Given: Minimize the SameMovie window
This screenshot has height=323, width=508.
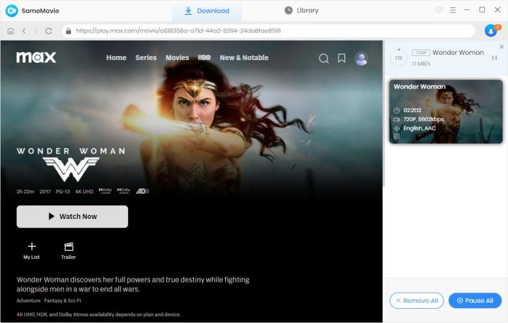Looking at the screenshot, I should pyautogui.click(x=467, y=10).
